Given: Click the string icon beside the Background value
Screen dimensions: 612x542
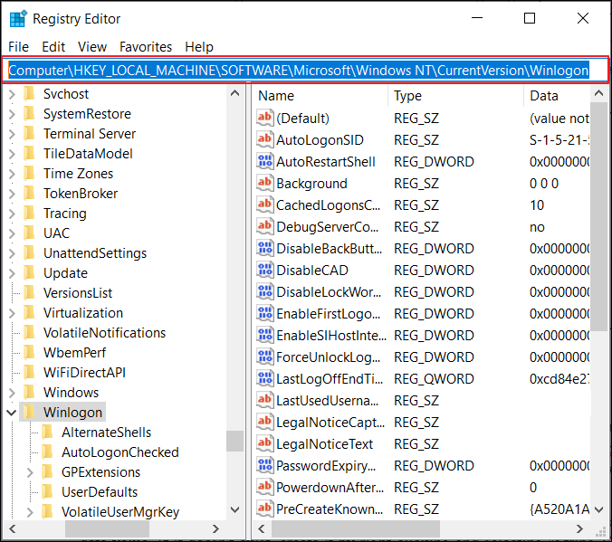Looking at the screenshot, I should [265, 183].
